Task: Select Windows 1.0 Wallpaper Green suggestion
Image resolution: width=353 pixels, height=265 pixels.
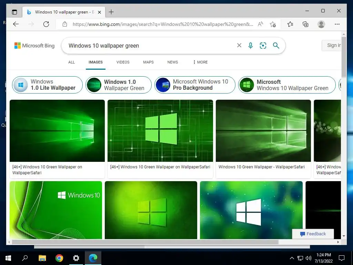Action: [119, 85]
